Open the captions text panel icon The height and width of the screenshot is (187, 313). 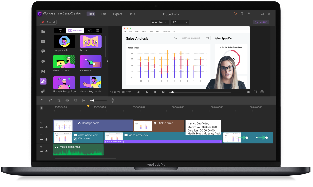(43, 41)
